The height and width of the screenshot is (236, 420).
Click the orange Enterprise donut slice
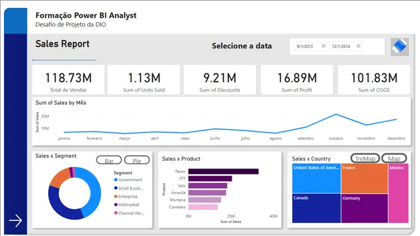click(x=60, y=178)
